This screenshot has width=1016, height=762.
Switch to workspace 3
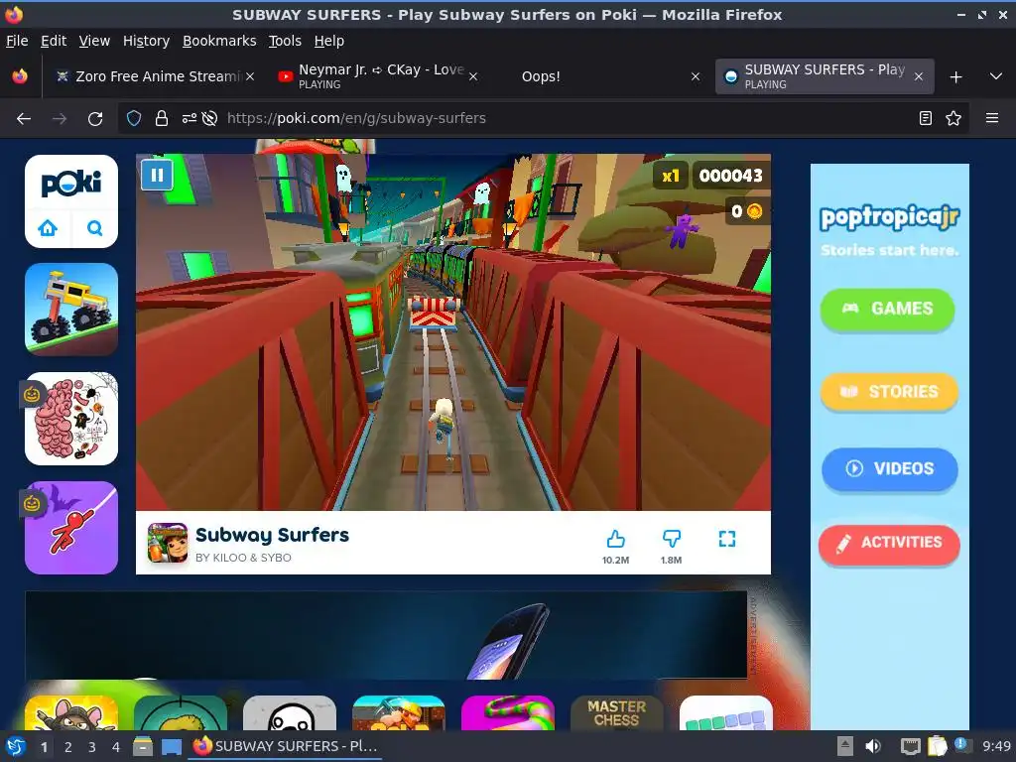[92, 747]
